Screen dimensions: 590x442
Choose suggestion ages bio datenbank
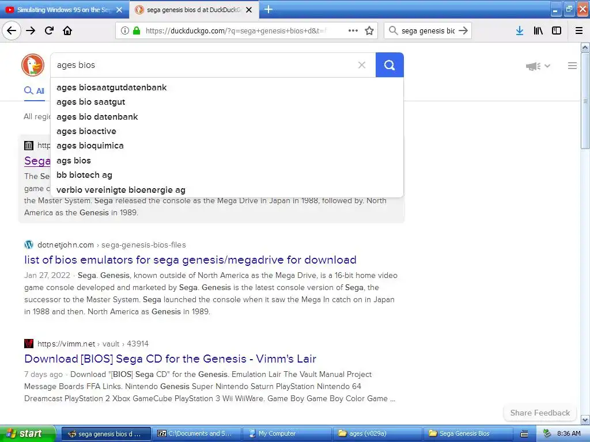tap(227, 116)
